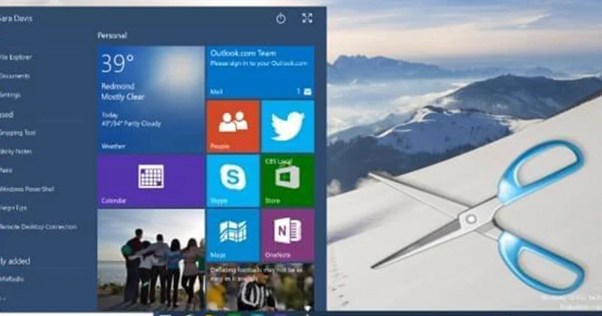Open Documents from the Start list
The image size is (602, 316).
click(14, 76)
